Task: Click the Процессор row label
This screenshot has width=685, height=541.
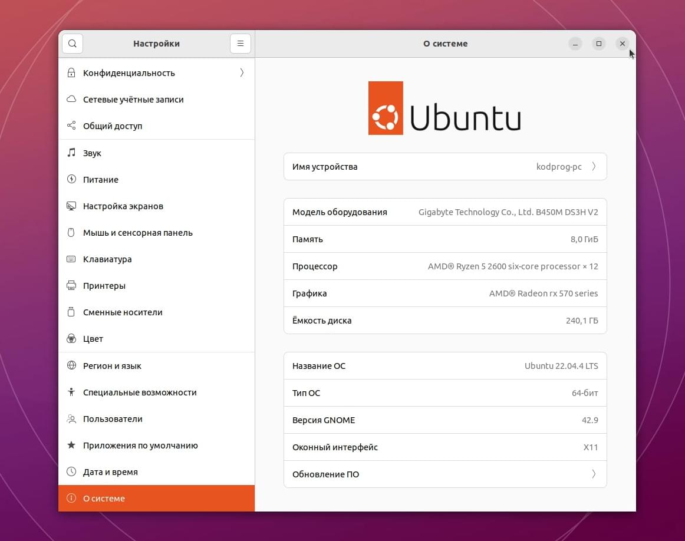Action: click(315, 266)
